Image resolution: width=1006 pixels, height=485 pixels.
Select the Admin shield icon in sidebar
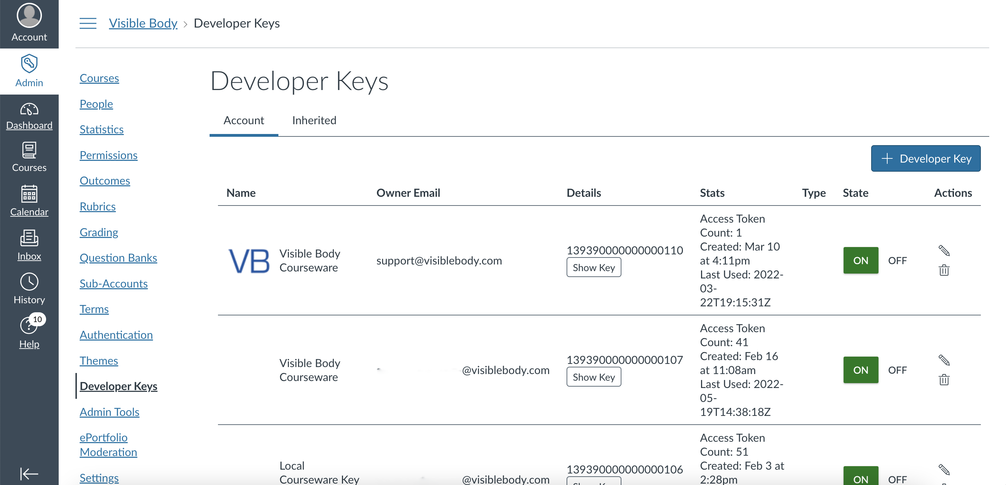[x=29, y=64]
